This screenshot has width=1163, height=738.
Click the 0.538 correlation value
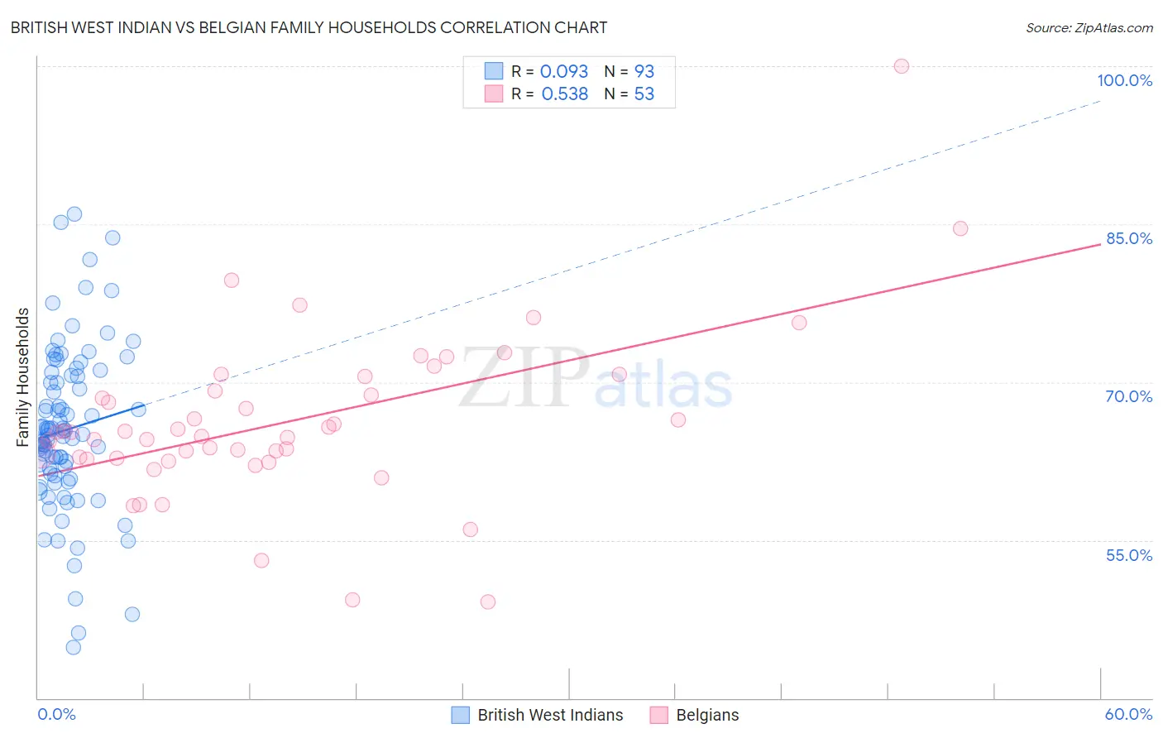565,93
